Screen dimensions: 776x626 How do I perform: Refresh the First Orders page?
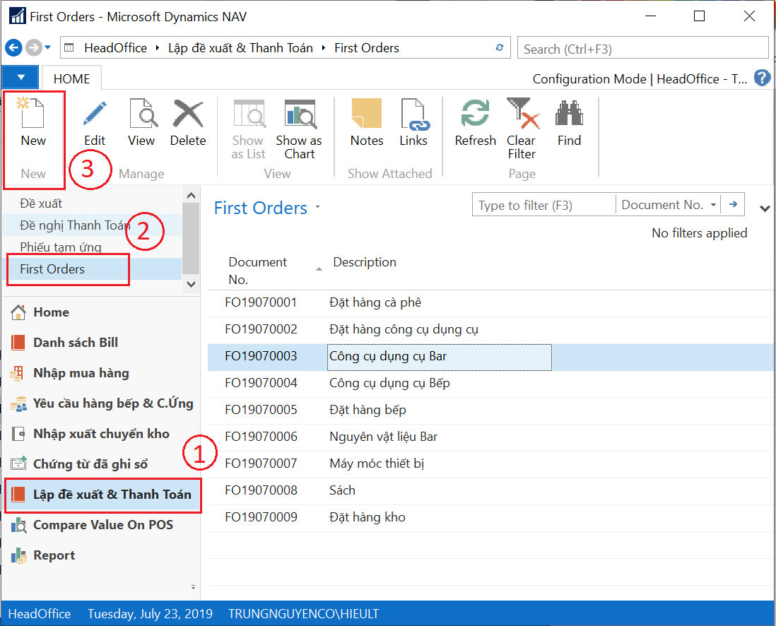click(475, 123)
